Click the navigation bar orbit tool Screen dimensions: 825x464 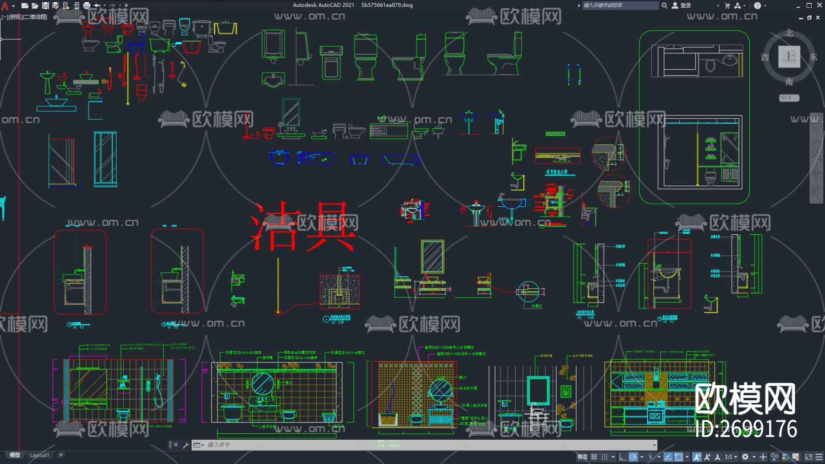click(816, 173)
